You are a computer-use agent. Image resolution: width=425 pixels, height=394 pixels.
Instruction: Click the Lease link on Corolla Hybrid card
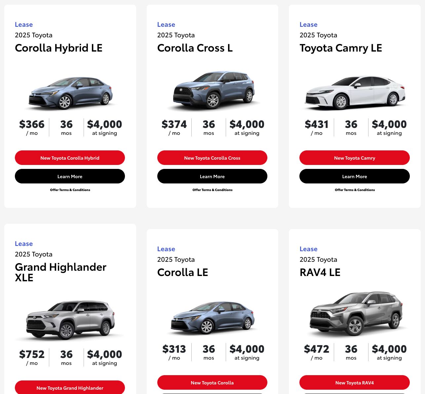pos(23,24)
